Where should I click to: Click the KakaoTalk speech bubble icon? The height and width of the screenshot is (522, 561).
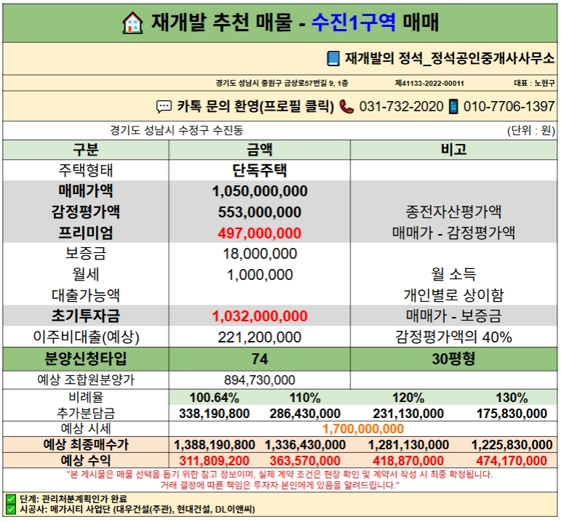[x=164, y=107]
